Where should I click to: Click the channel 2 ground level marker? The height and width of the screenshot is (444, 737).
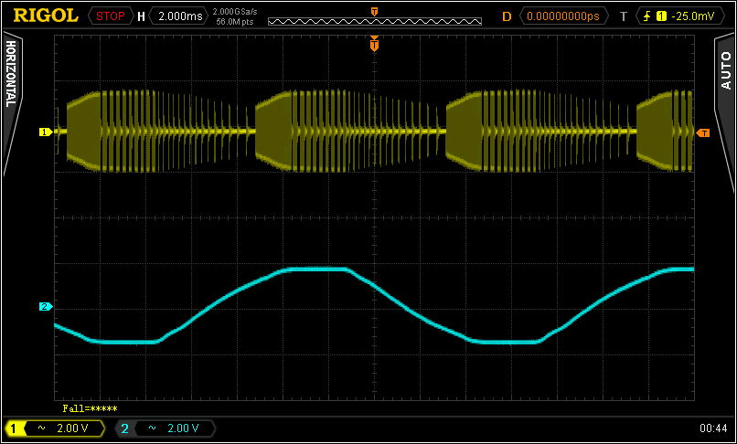[x=45, y=307]
